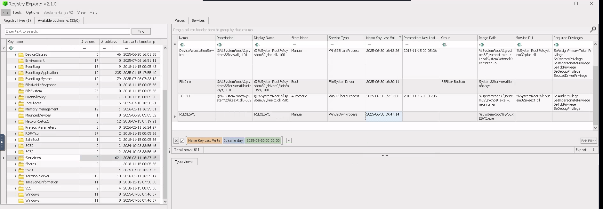Click the 'Is same day' filter operator
Screen dimensions: 603x209
(233, 141)
